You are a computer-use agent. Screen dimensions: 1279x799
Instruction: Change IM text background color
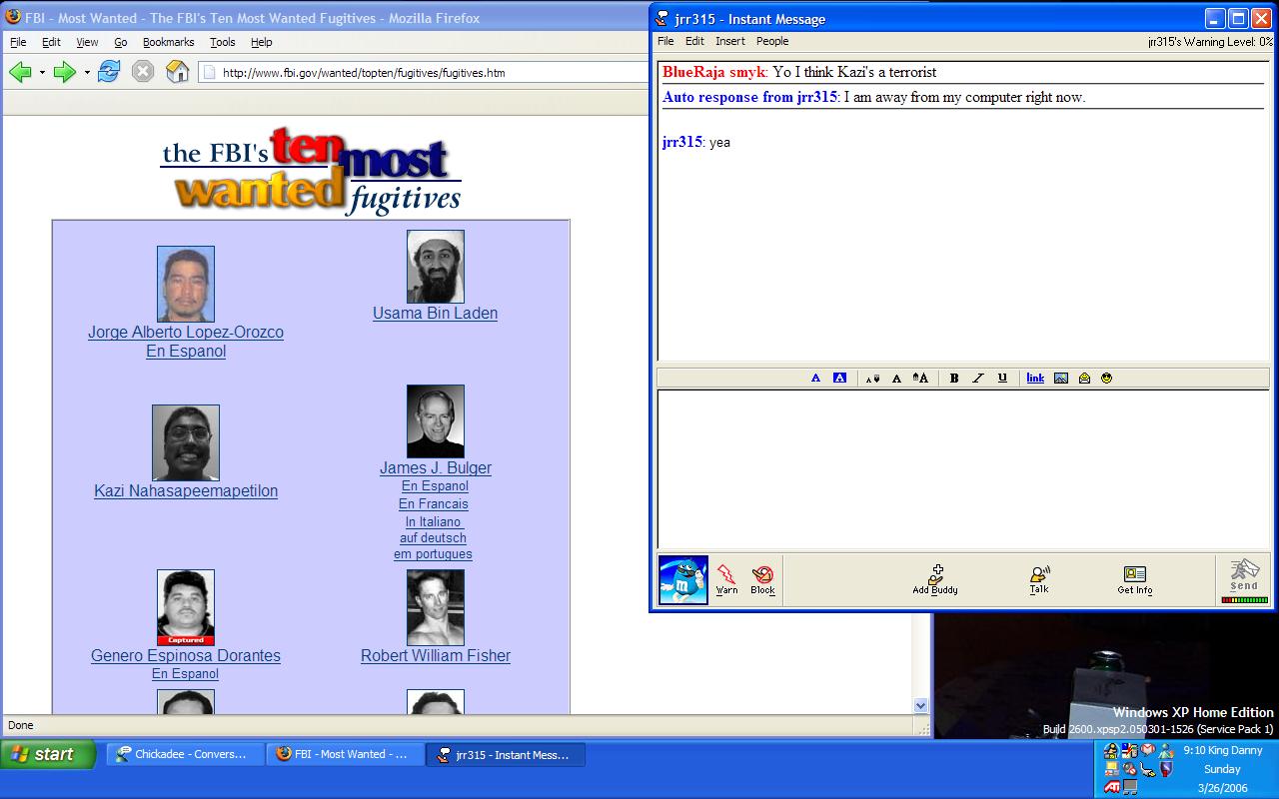(x=839, y=378)
